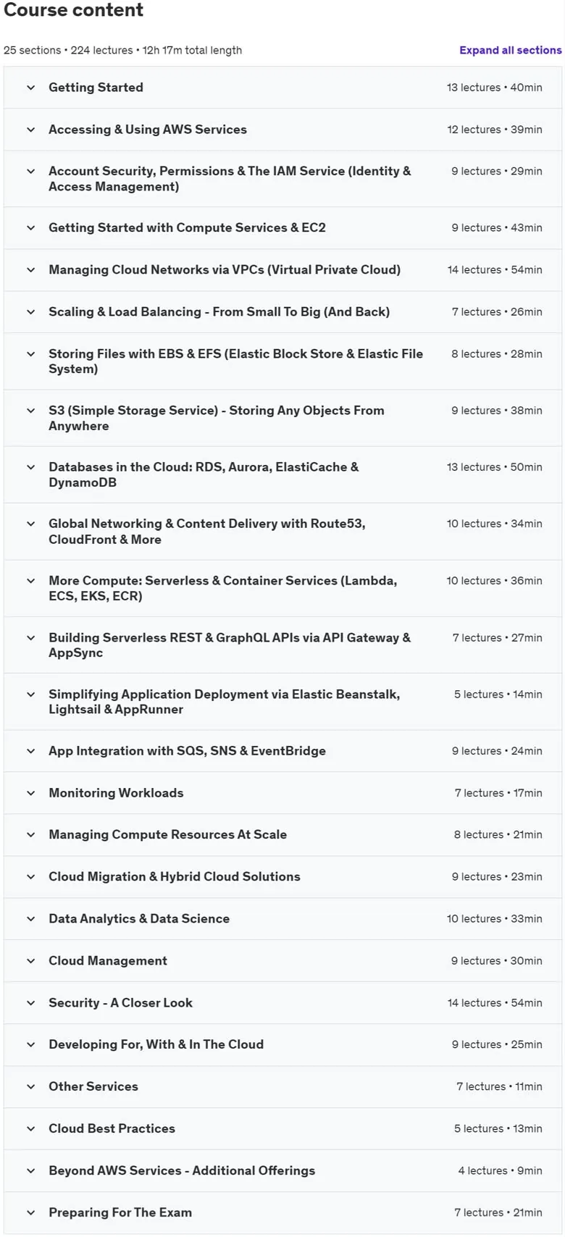The height and width of the screenshot is (1237, 565).
Task: Toggle chevron for Storing Files with EBS & EFS
Action: 30,354
